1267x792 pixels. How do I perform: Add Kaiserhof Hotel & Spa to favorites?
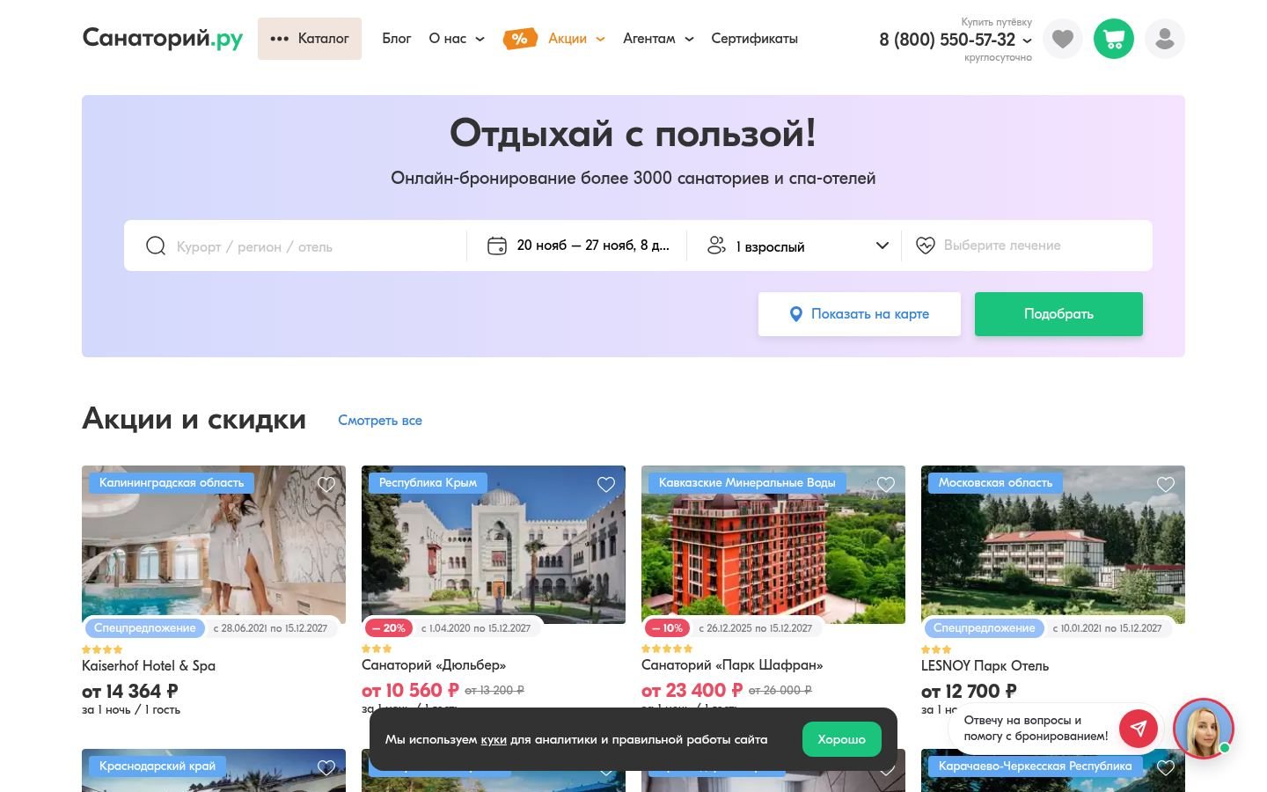coord(326,484)
